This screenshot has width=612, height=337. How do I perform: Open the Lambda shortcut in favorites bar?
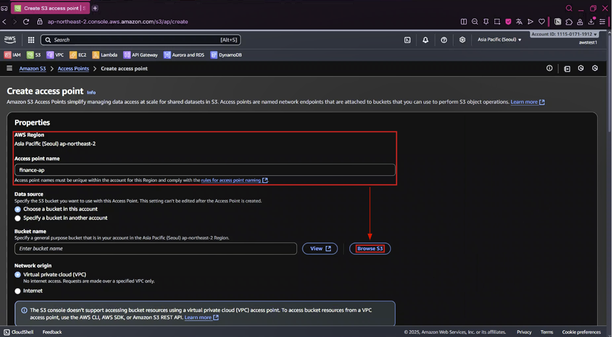(x=105, y=55)
